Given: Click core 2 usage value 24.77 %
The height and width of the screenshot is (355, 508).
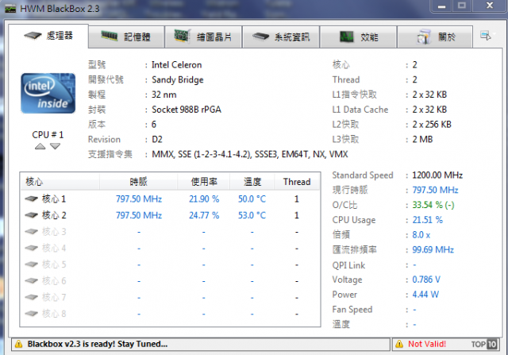Looking at the screenshot, I should pyautogui.click(x=204, y=215).
